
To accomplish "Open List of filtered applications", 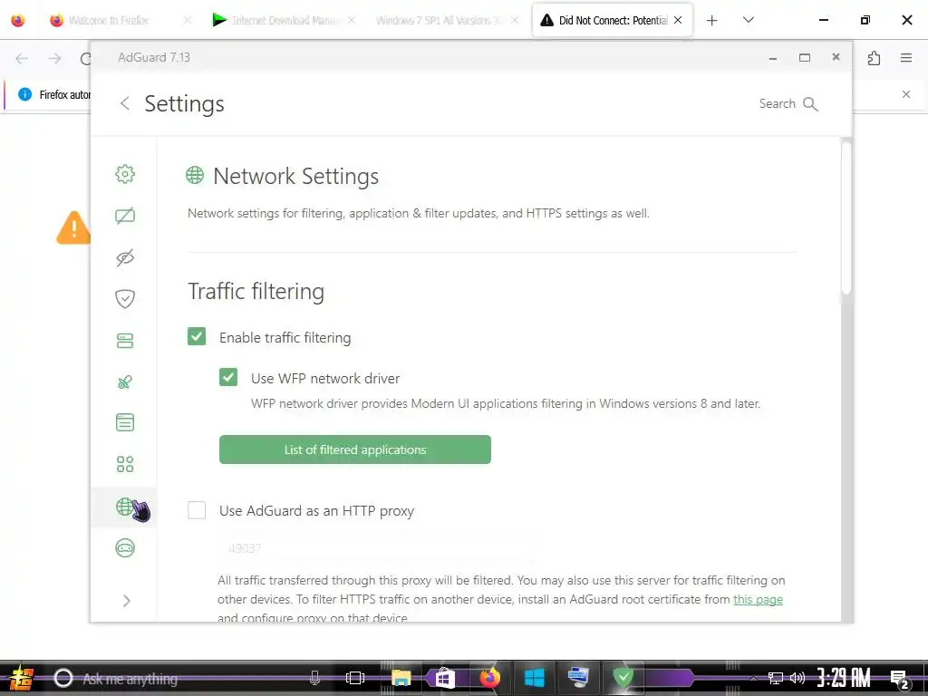I will pyautogui.click(x=355, y=449).
